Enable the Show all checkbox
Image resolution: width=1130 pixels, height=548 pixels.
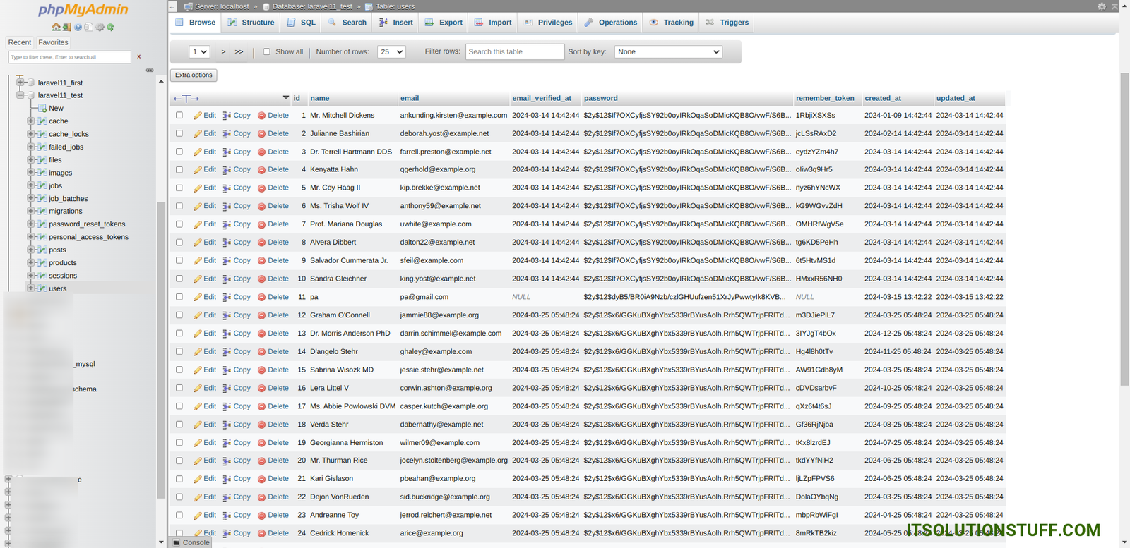point(266,51)
